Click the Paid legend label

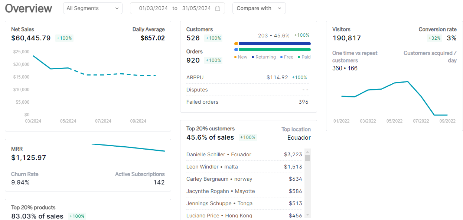306,57
